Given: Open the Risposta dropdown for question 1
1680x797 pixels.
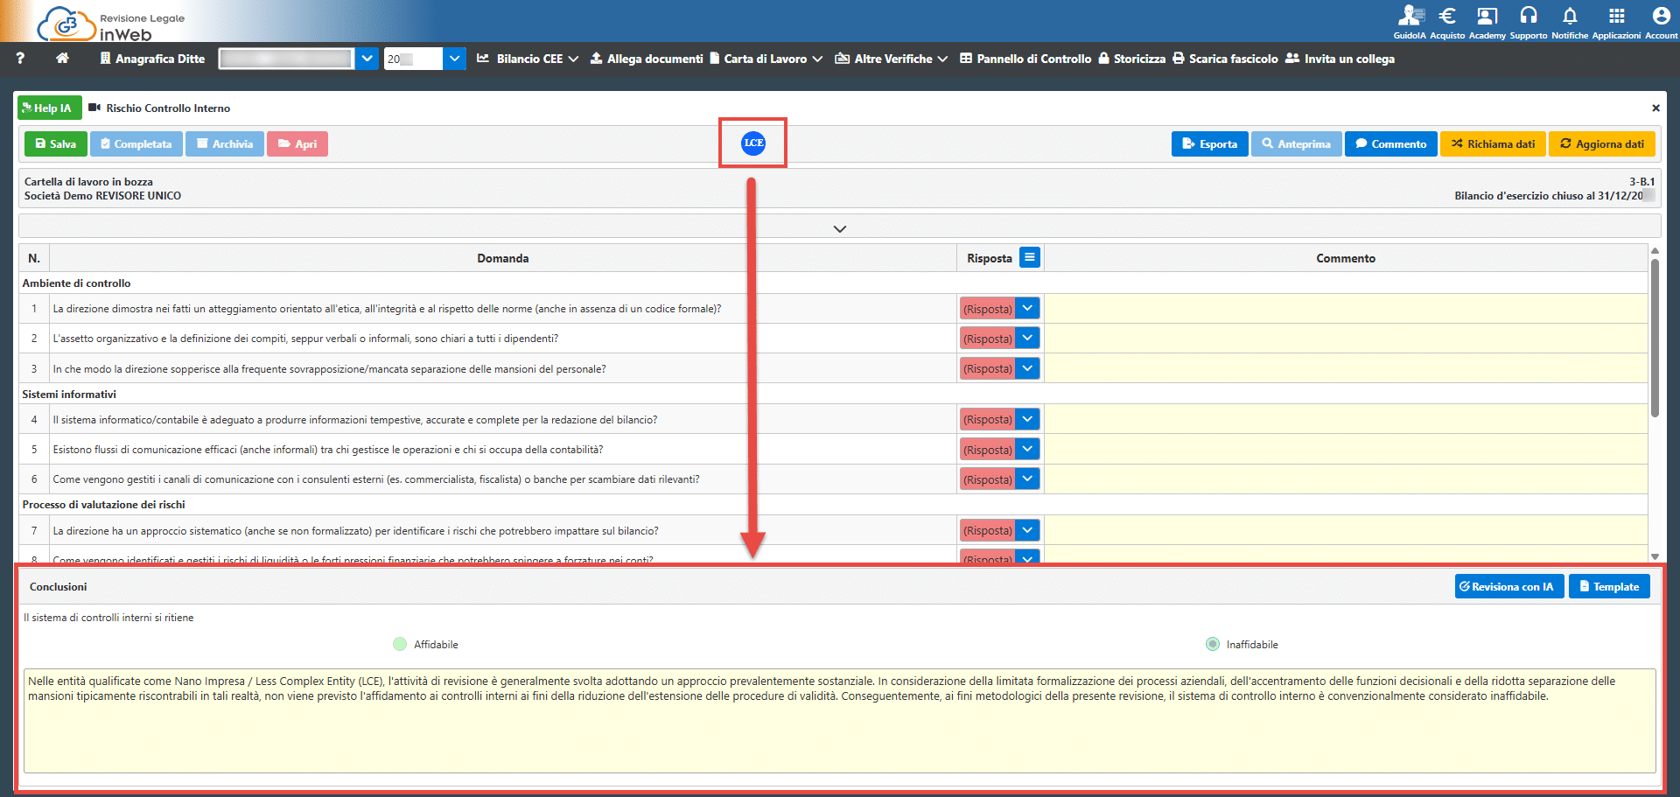Looking at the screenshot, I should pyautogui.click(x=1028, y=309).
